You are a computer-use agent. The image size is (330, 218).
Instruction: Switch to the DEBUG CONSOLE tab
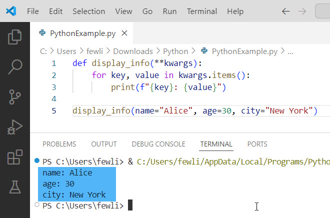158,144
